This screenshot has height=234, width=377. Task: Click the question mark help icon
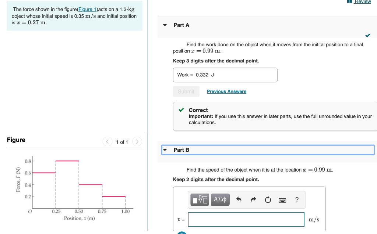[x=296, y=199]
